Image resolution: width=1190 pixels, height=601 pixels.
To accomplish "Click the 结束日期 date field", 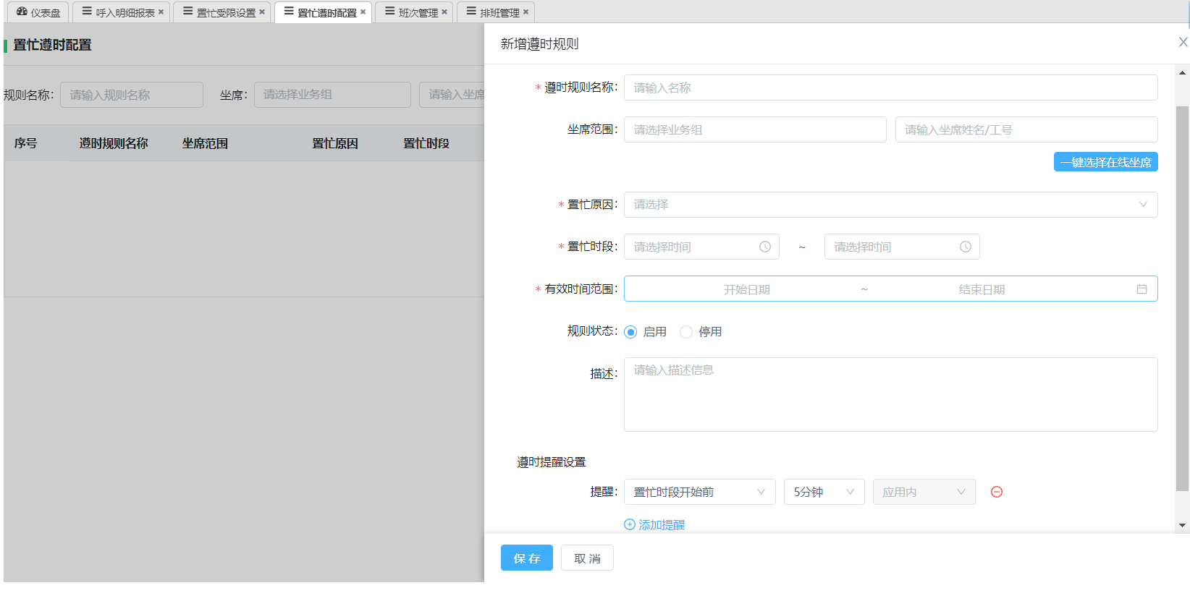I will pyautogui.click(x=982, y=289).
